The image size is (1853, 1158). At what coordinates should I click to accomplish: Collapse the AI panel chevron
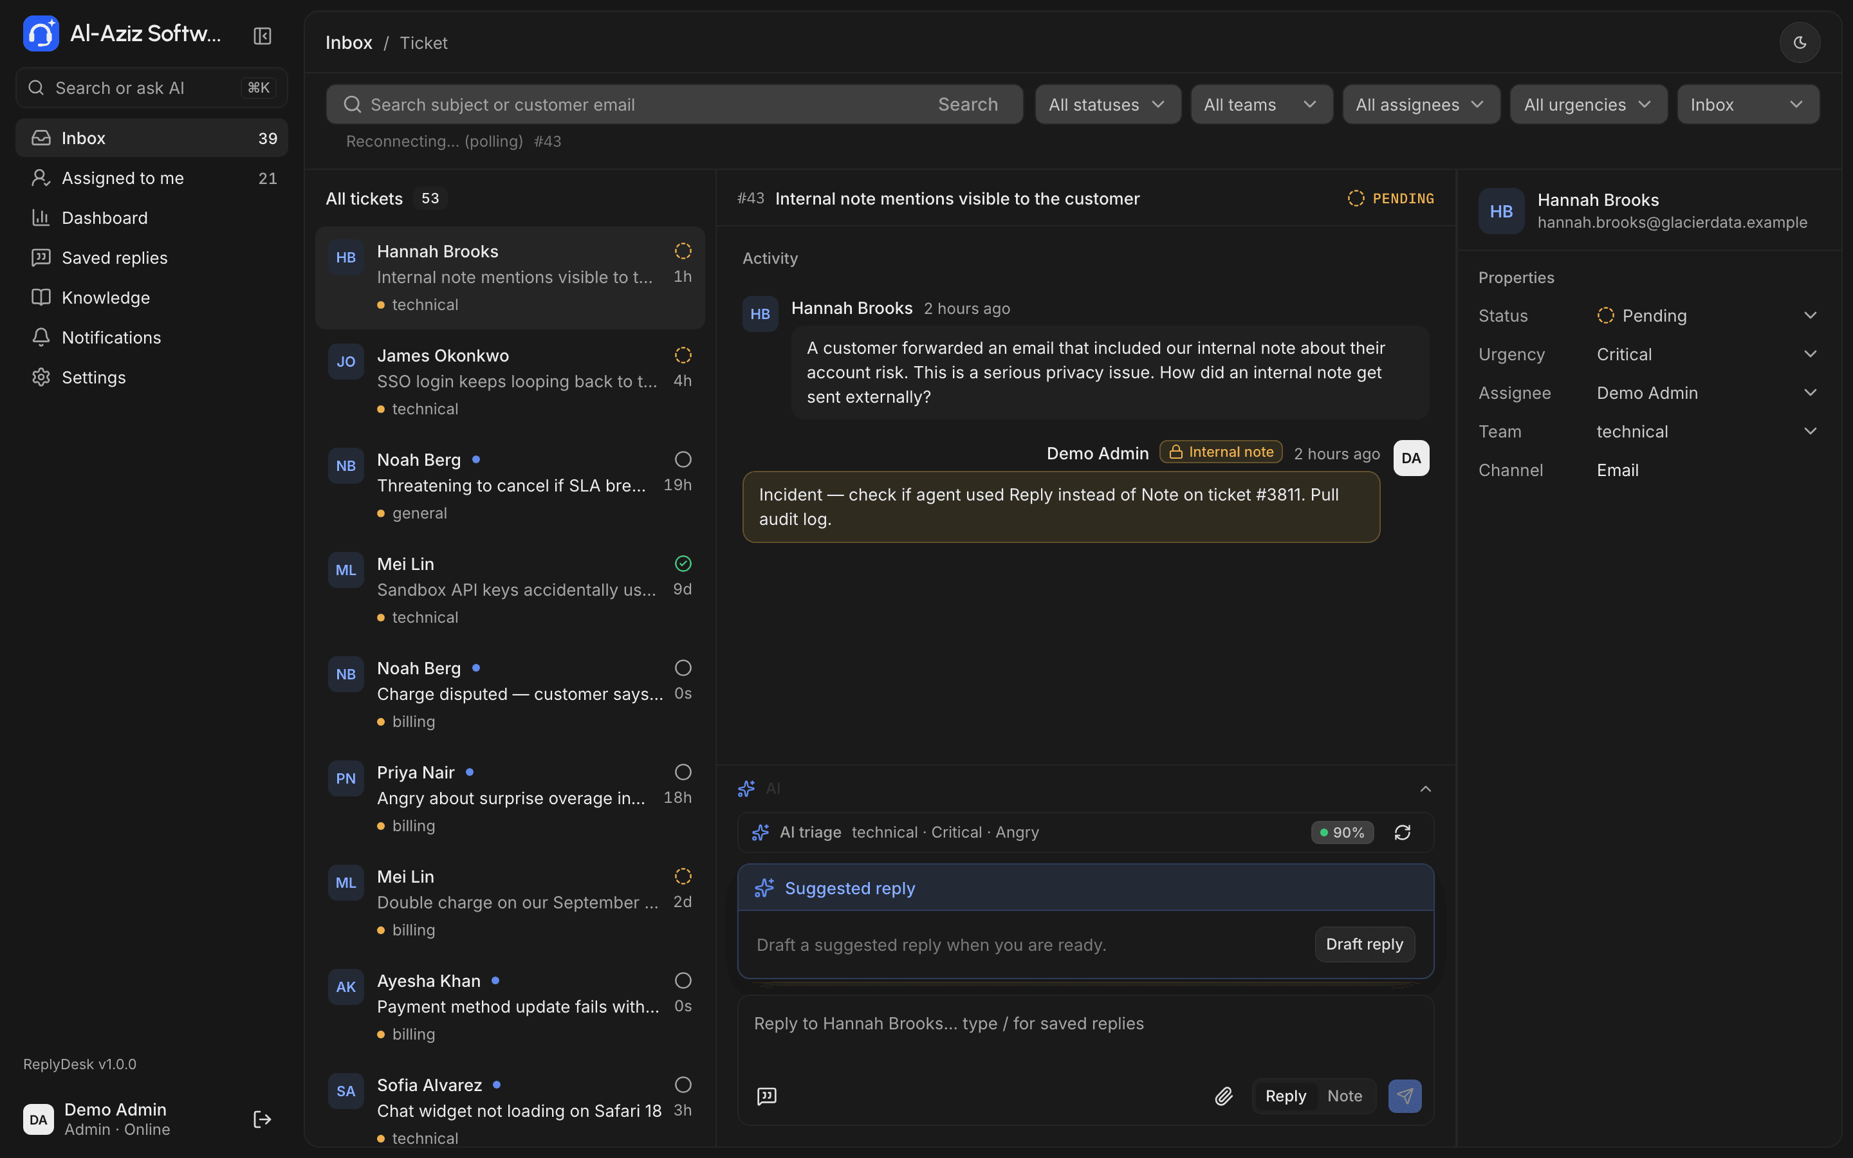pyautogui.click(x=1425, y=788)
